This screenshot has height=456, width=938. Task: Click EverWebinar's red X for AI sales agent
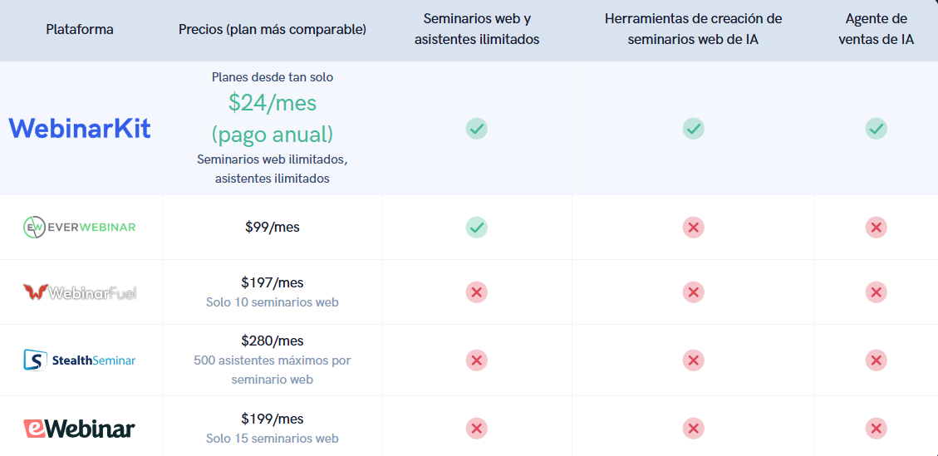876,227
